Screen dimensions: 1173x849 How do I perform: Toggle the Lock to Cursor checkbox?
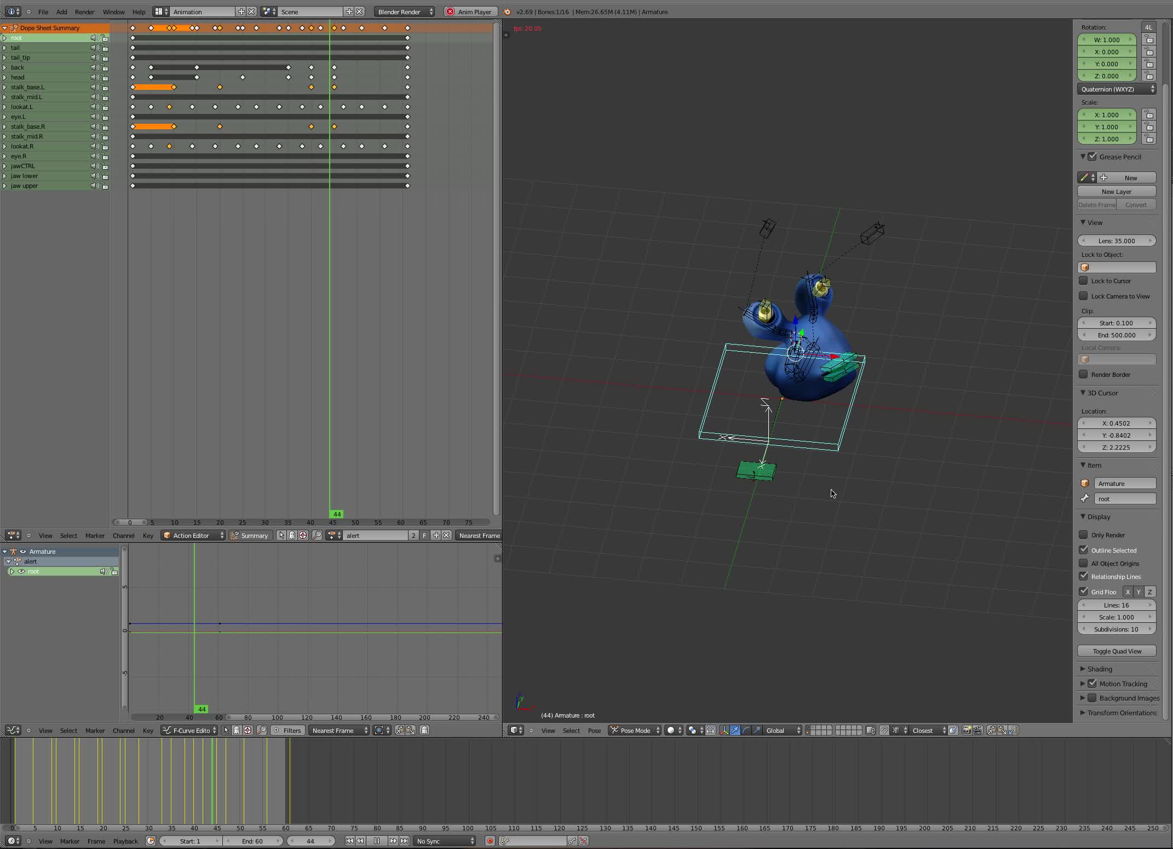[x=1083, y=280]
